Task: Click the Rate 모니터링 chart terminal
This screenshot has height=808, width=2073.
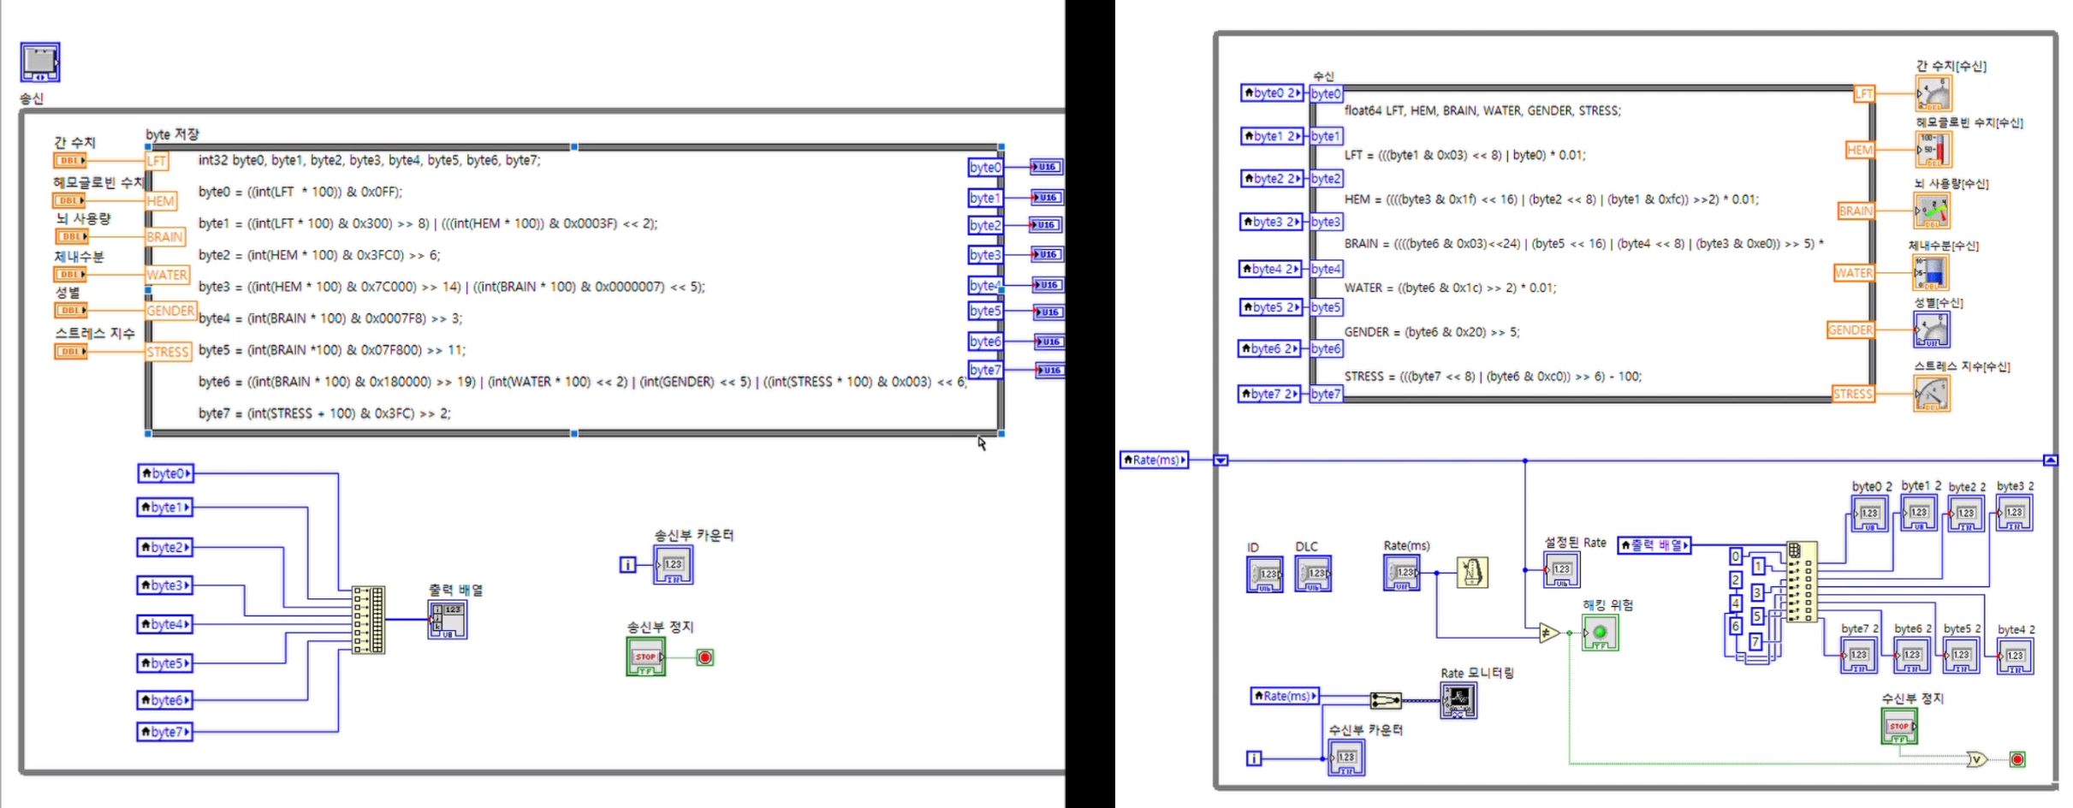Action: pyautogui.click(x=1458, y=701)
